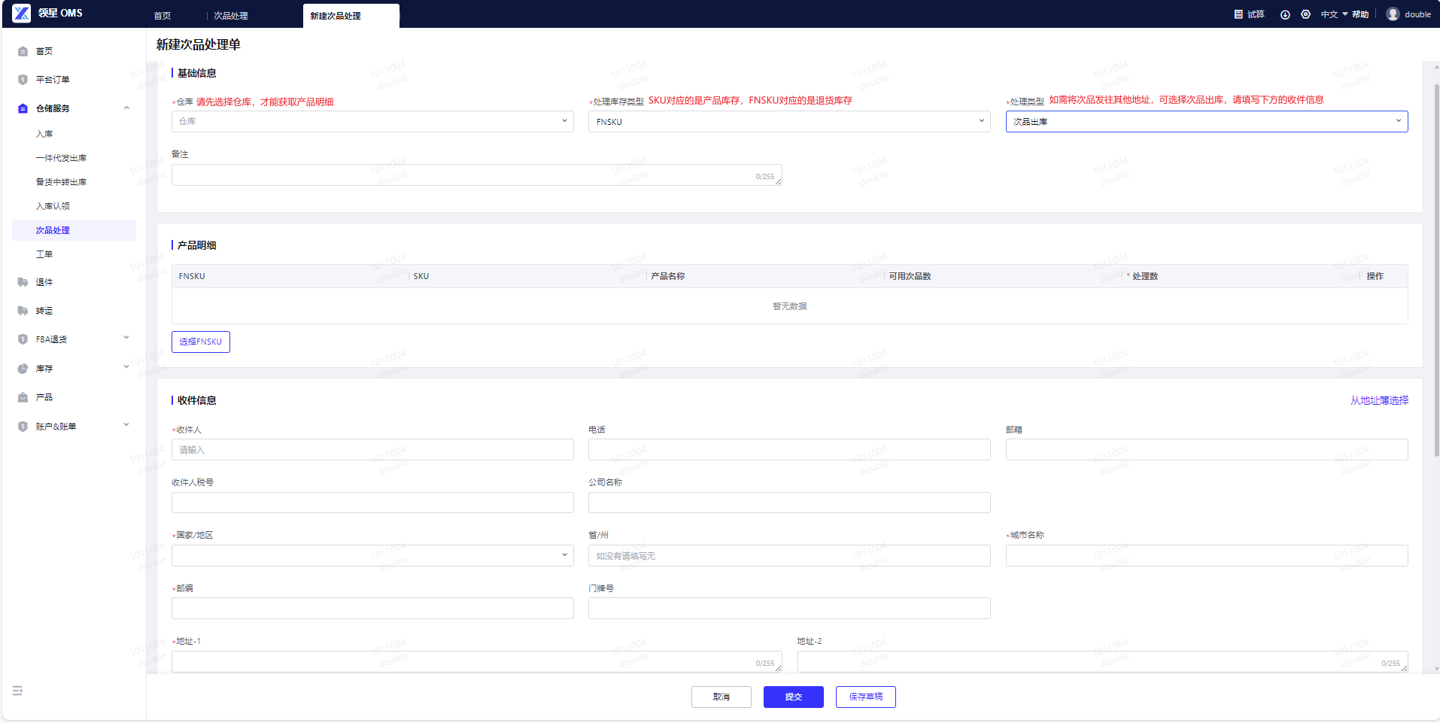
Task: Click the double user avatar
Action: (x=1393, y=14)
